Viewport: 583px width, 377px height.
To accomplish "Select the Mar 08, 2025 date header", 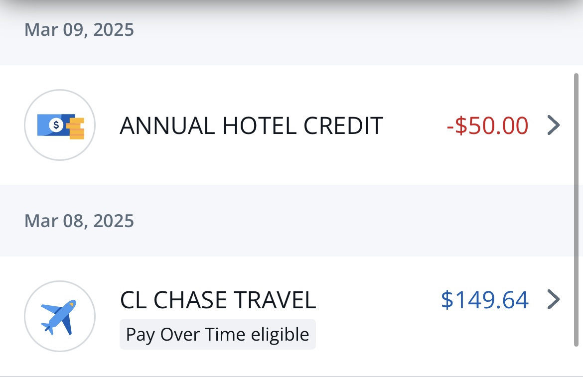I will (x=79, y=221).
